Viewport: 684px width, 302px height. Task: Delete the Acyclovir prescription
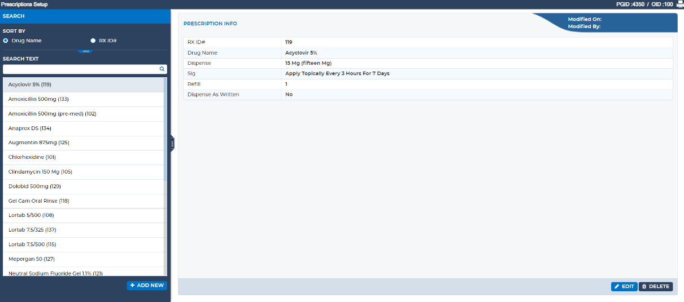655,286
